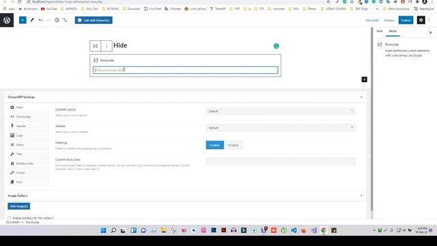This screenshot has height=246, width=437.
Task: Click the editor vertical scrollbar
Action: 371,120
